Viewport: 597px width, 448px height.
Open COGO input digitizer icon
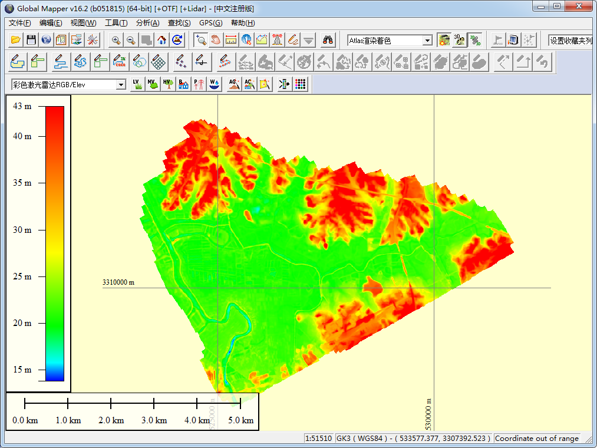click(x=120, y=62)
